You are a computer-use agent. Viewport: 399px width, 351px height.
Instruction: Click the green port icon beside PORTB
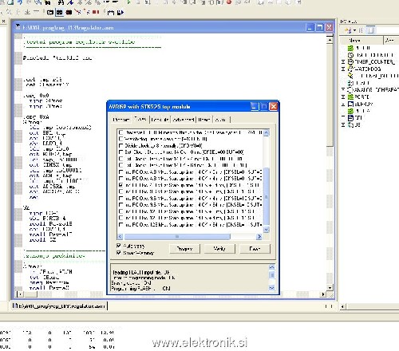[350, 97]
